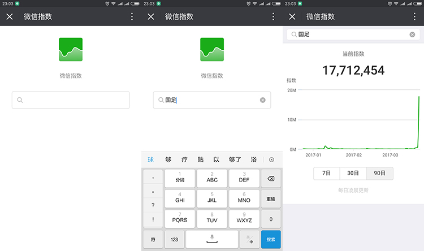Tap the green notification icon in first status bar

tap(18, 3)
